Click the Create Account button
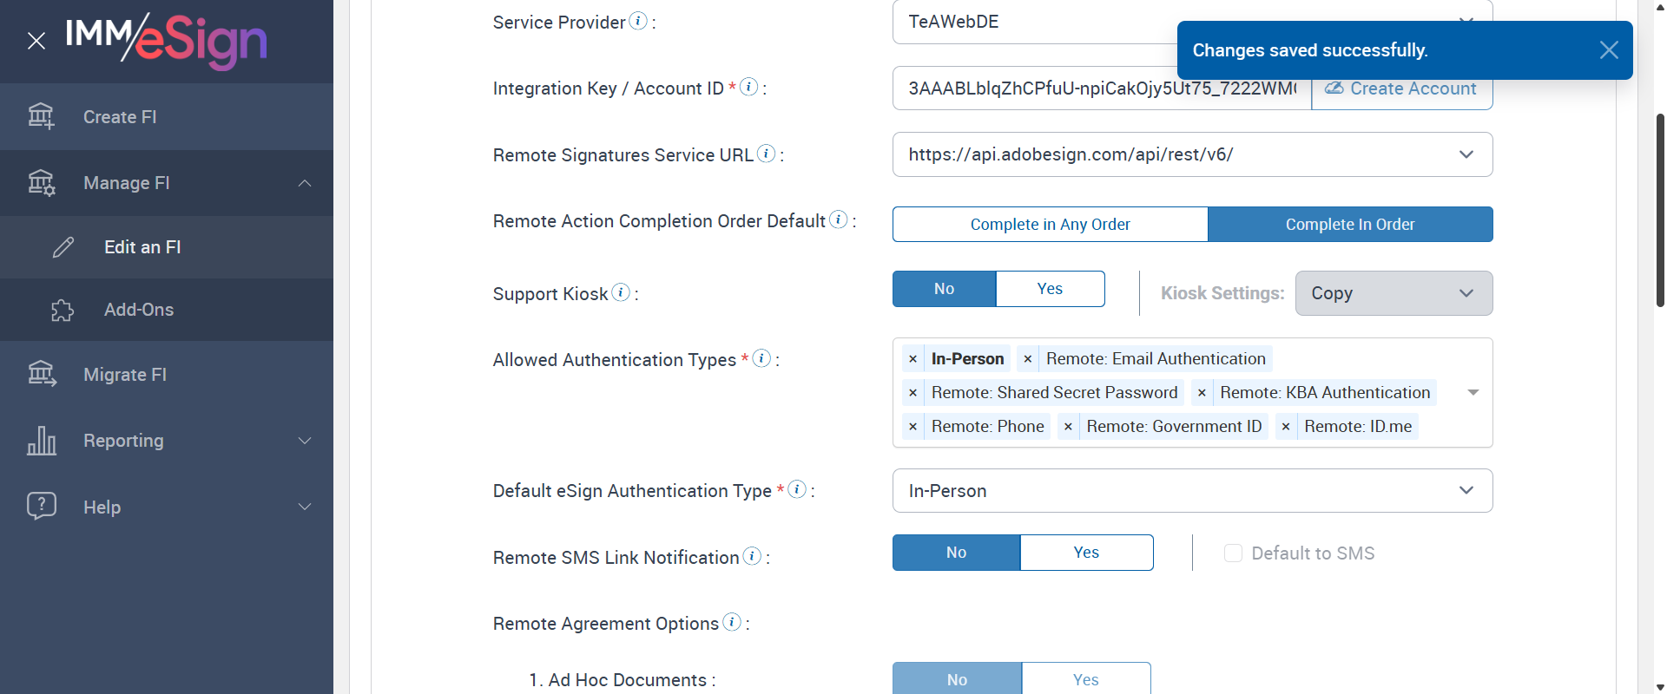Image resolution: width=1667 pixels, height=694 pixels. coord(1401,88)
